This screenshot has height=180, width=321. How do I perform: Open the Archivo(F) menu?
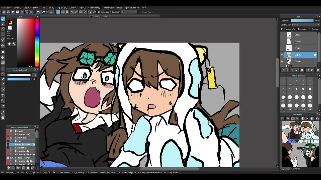click(6, 7)
